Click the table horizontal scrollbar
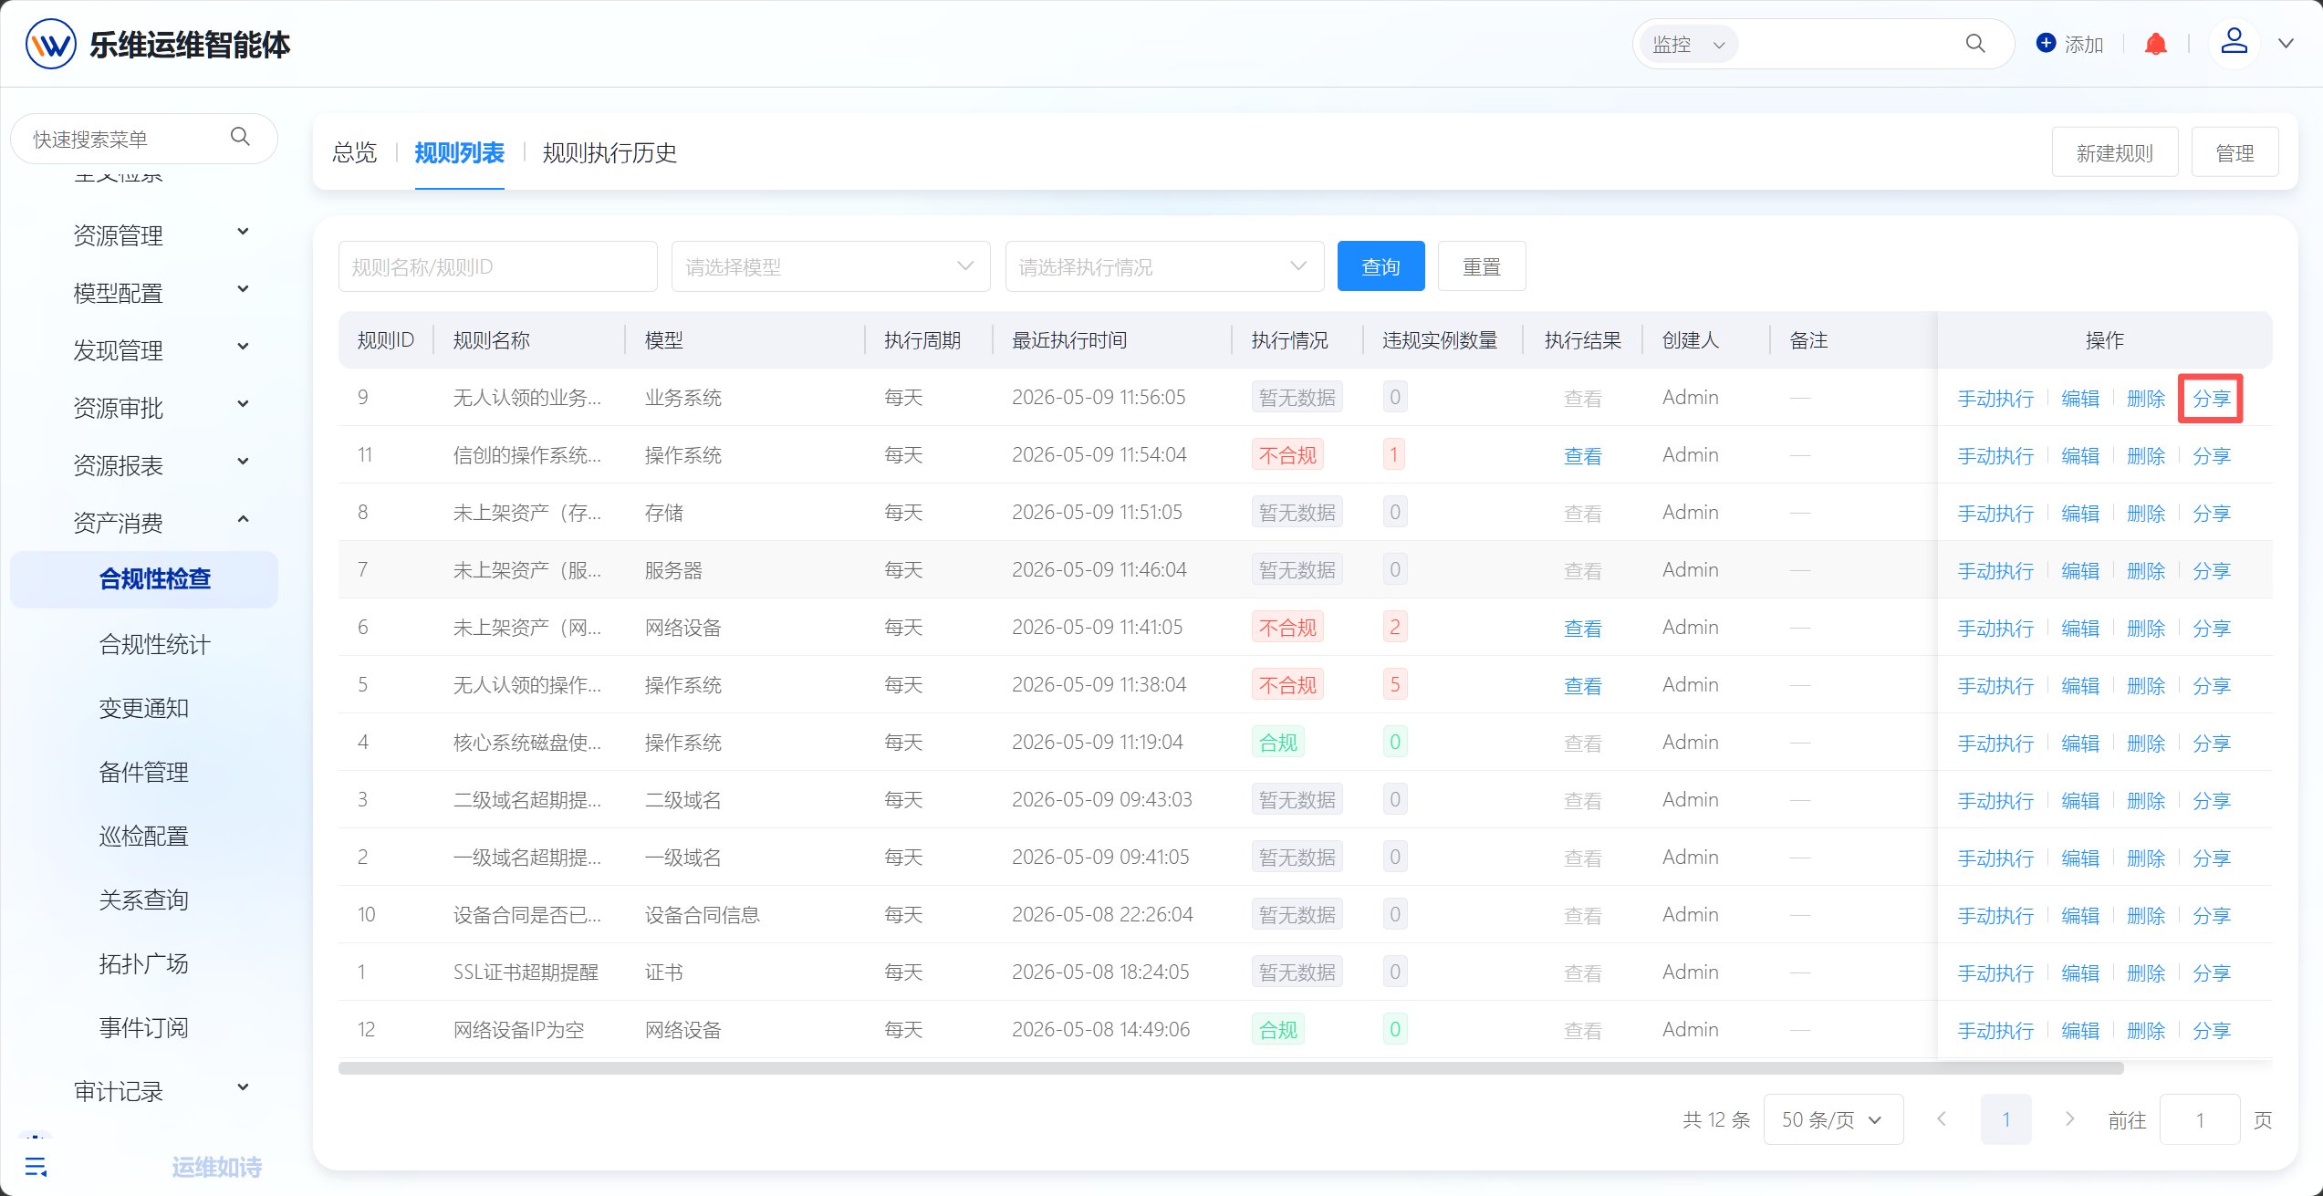 (1231, 1067)
